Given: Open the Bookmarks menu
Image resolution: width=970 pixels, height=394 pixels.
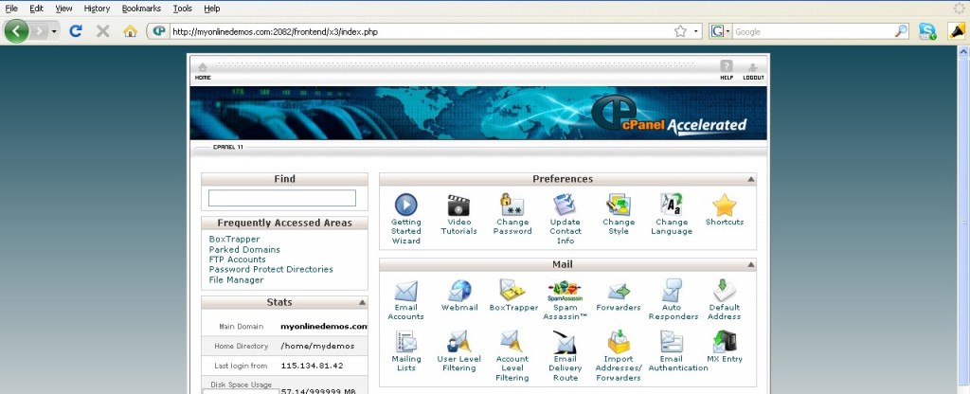Looking at the screenshot, I should 141,8.
